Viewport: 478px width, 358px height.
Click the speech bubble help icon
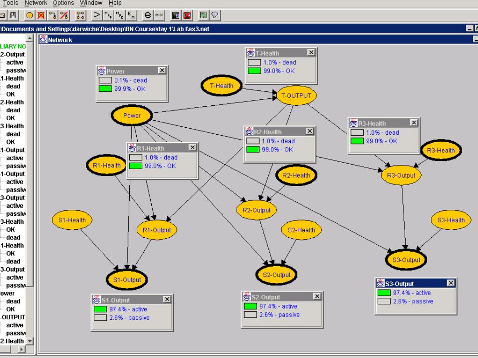pyautogui.click(x=215, y=15)
